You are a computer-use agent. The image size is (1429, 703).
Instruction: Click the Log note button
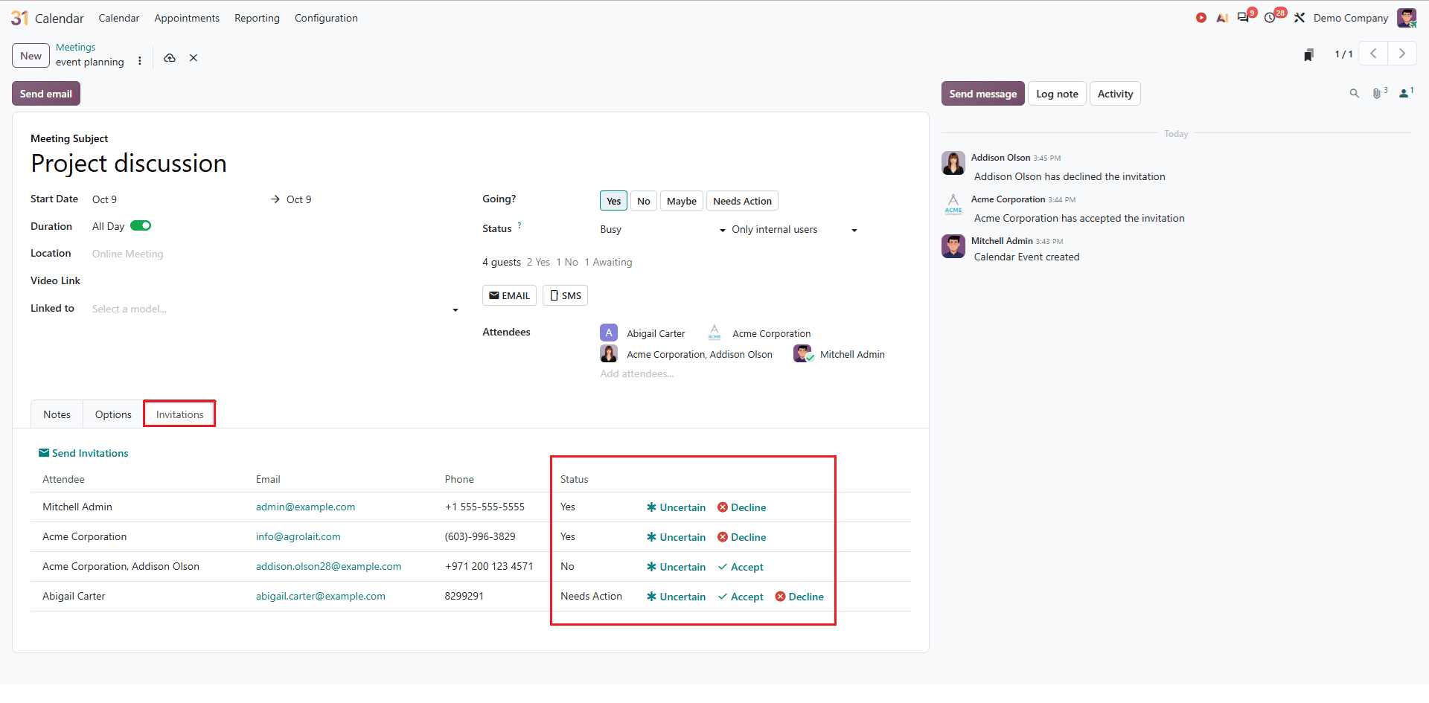[1057, 94]
